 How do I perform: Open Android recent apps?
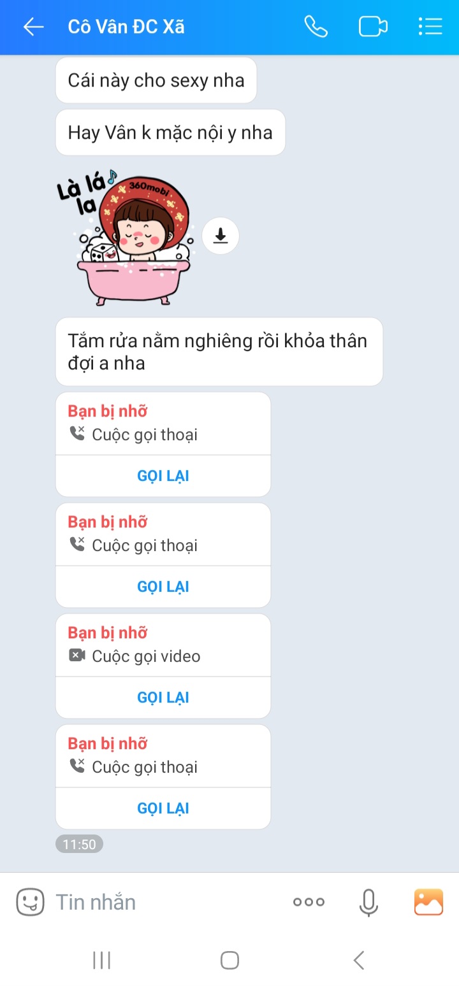pyautogui.click(x=102, y=960)
